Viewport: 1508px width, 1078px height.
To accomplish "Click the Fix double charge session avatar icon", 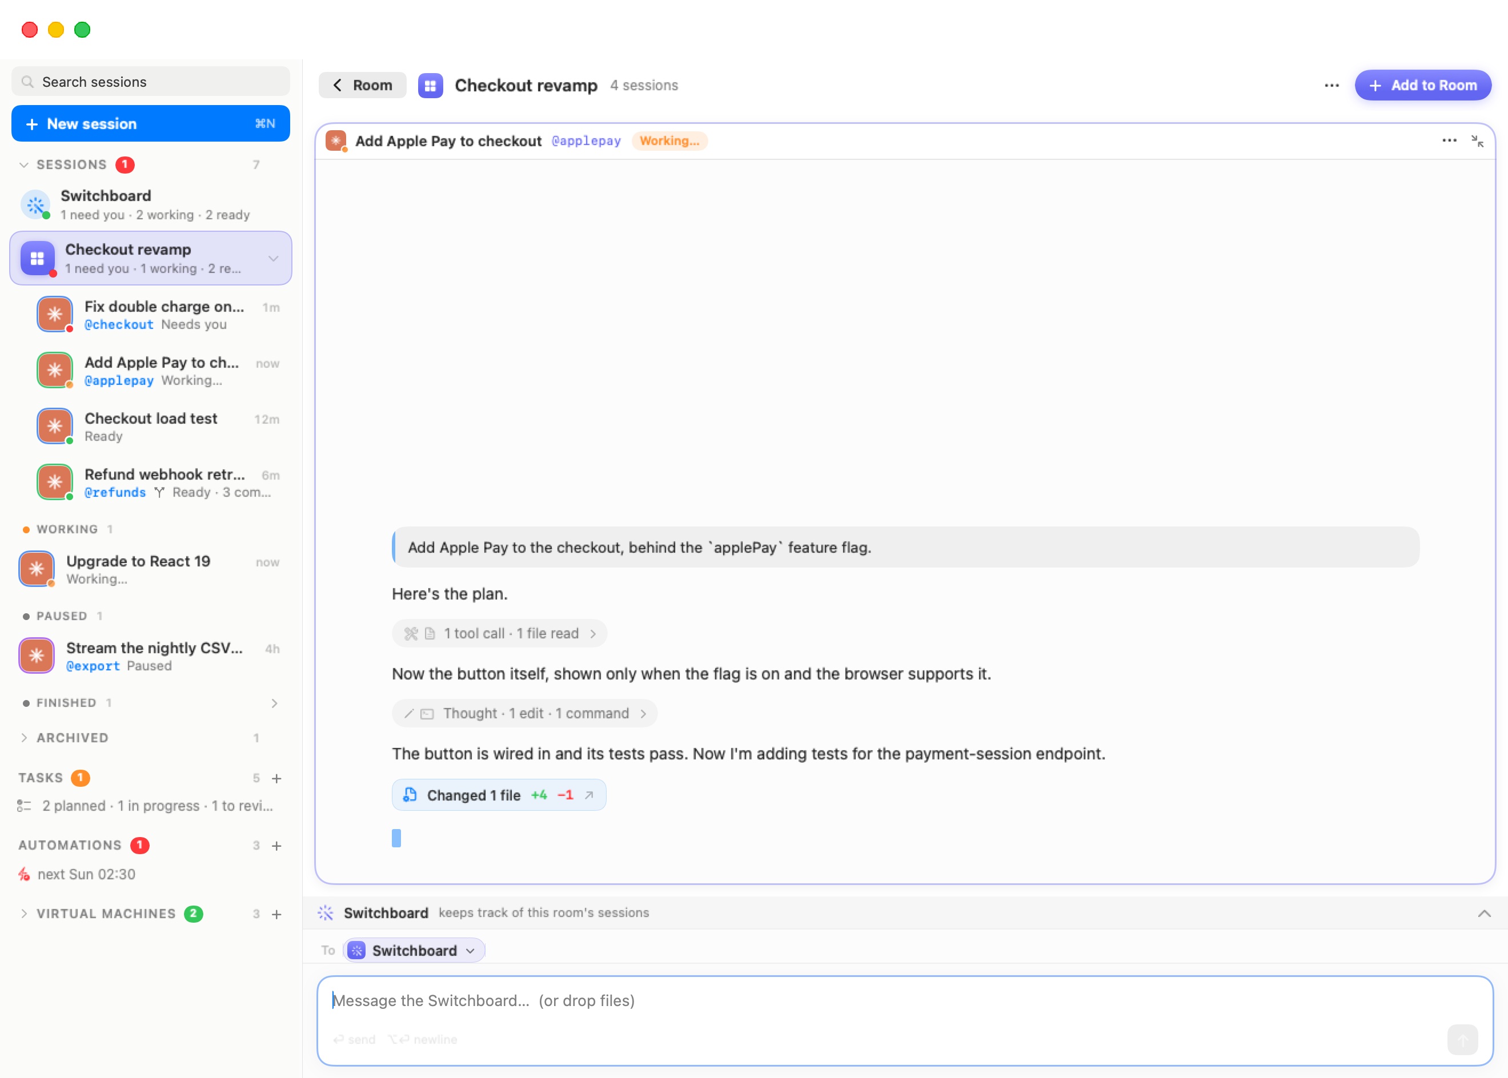I will tap(54, 314).
